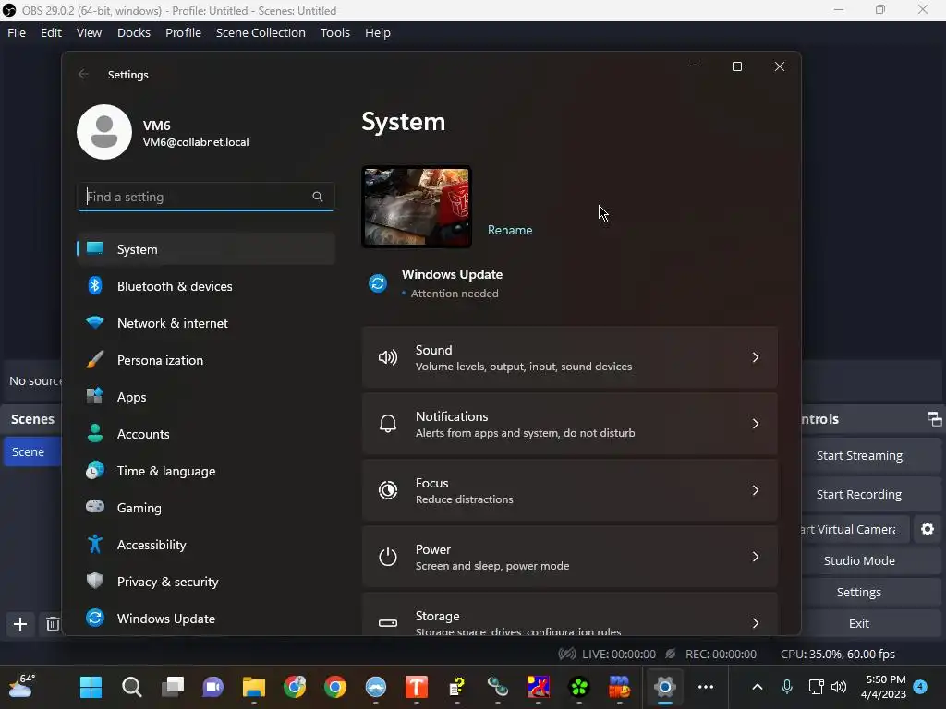
Task: Open virtual camera gear settings in OBS
Action: coord(928,529)
